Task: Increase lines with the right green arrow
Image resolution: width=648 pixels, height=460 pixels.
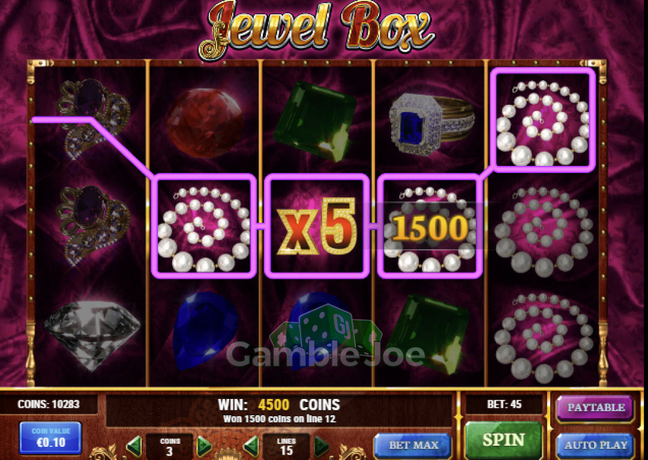Action: 322,446
